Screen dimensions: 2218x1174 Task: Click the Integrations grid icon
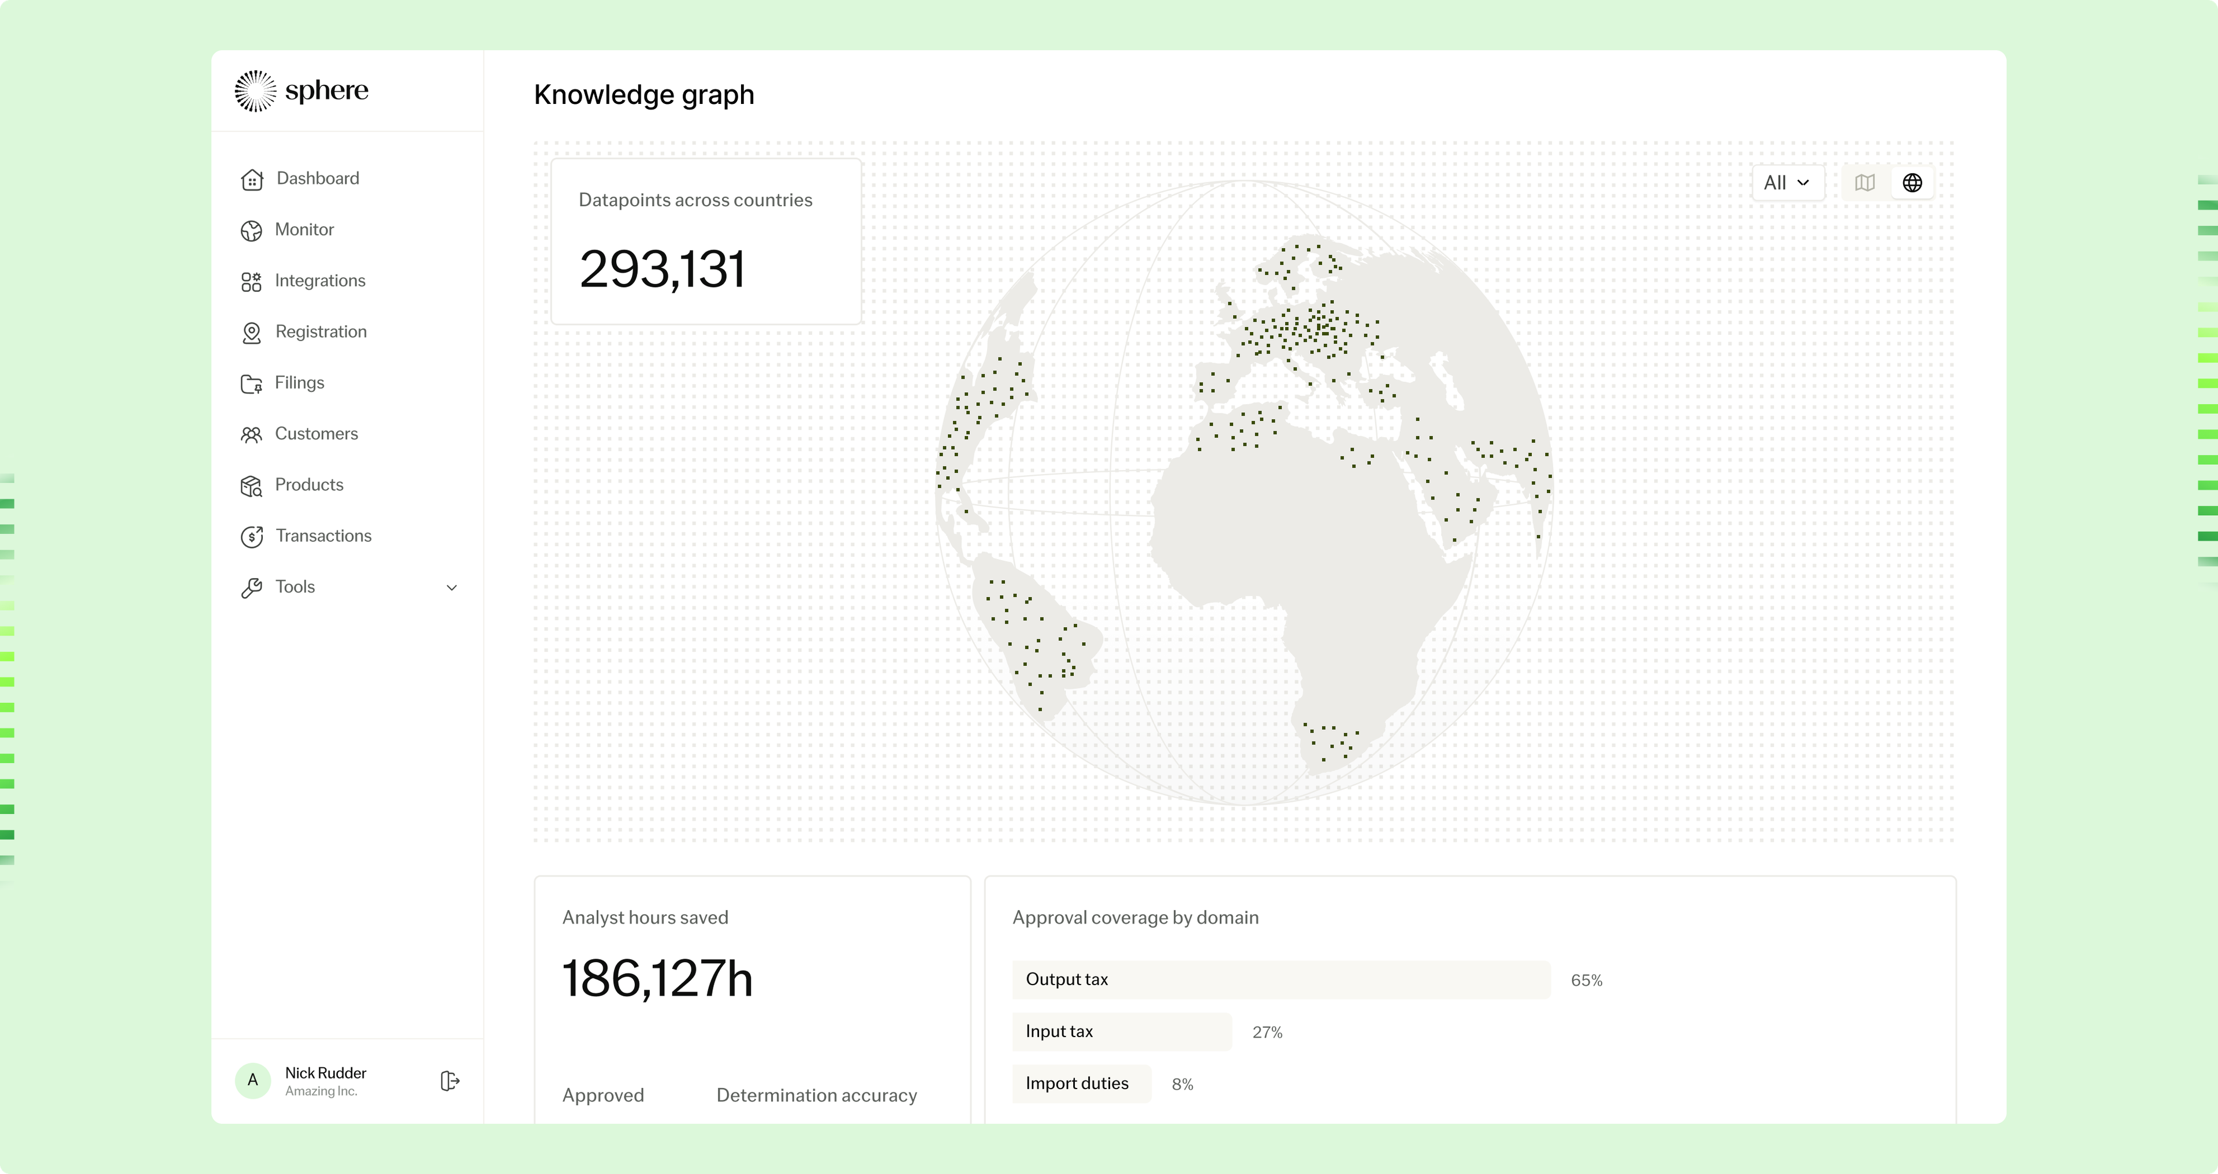251,281
